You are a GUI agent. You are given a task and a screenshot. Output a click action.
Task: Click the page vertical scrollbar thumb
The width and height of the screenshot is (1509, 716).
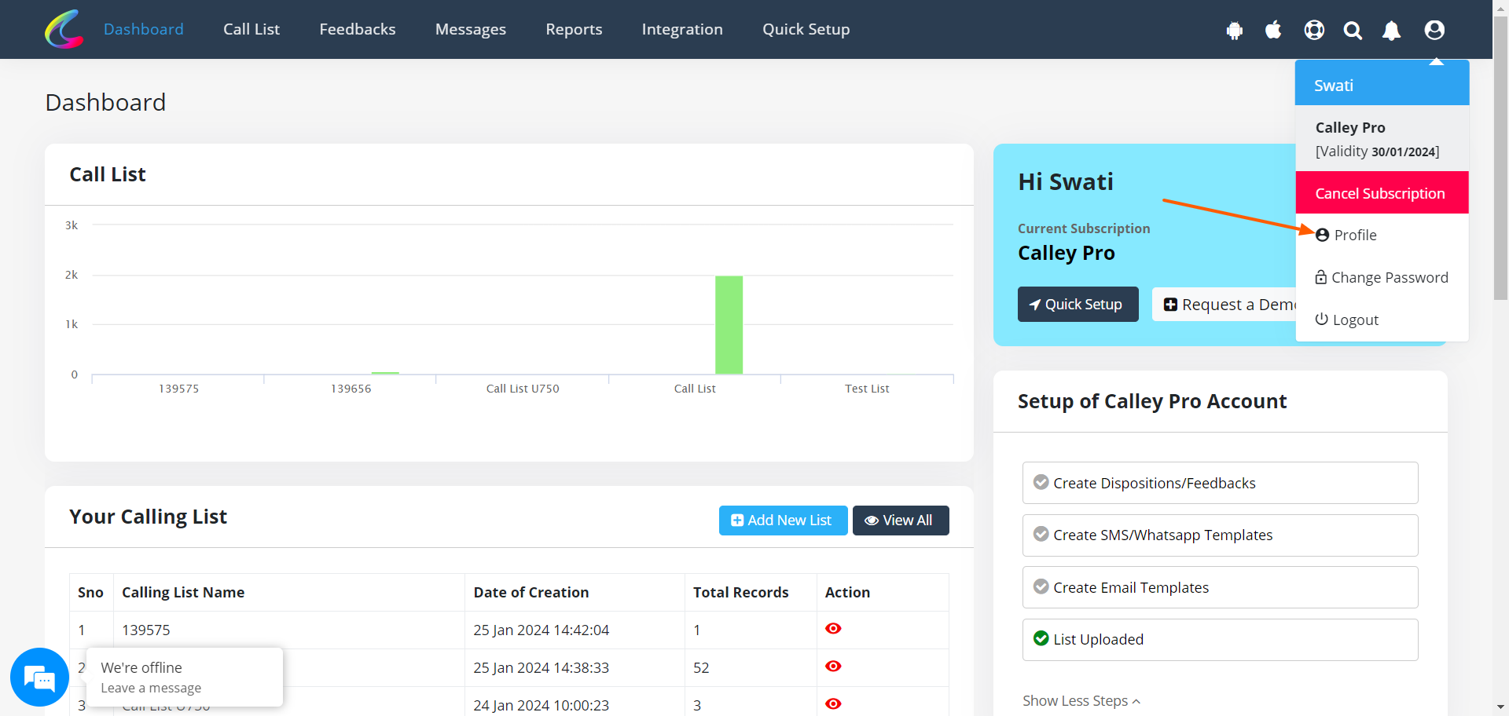1500,157
